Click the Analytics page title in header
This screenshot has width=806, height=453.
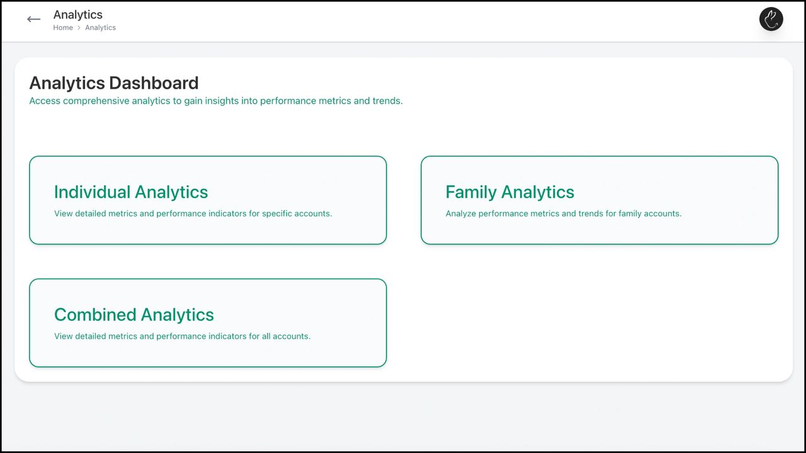78,14
